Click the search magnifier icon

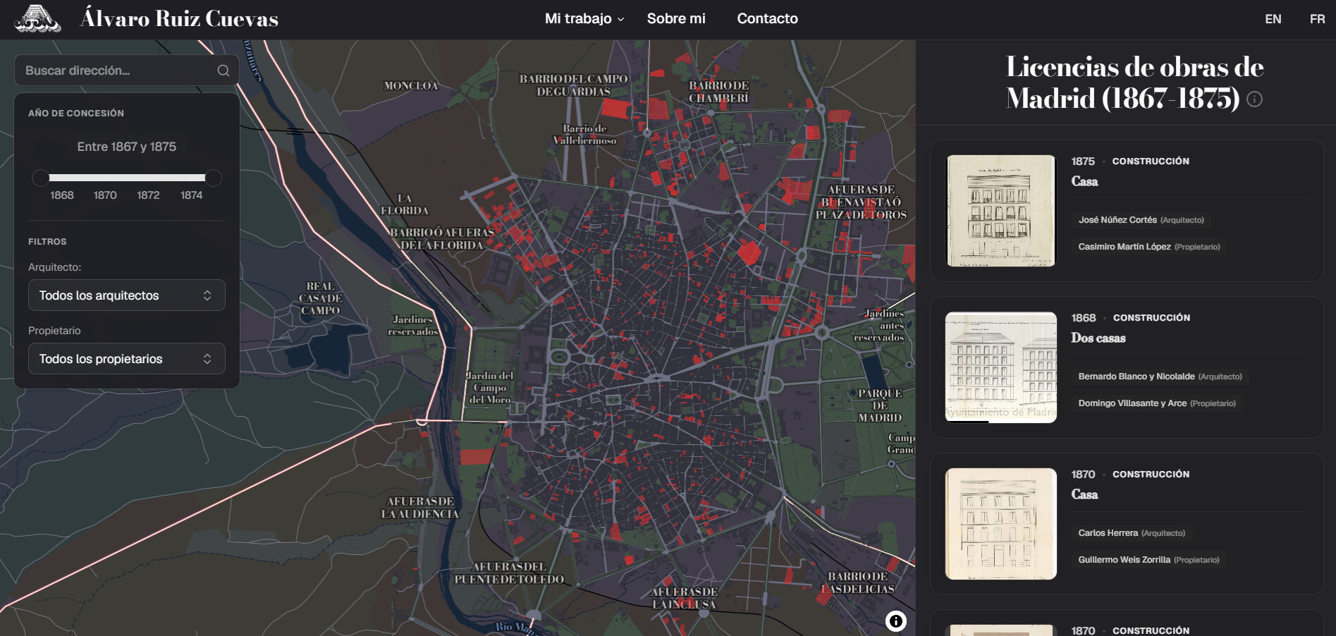pos(223,71)
